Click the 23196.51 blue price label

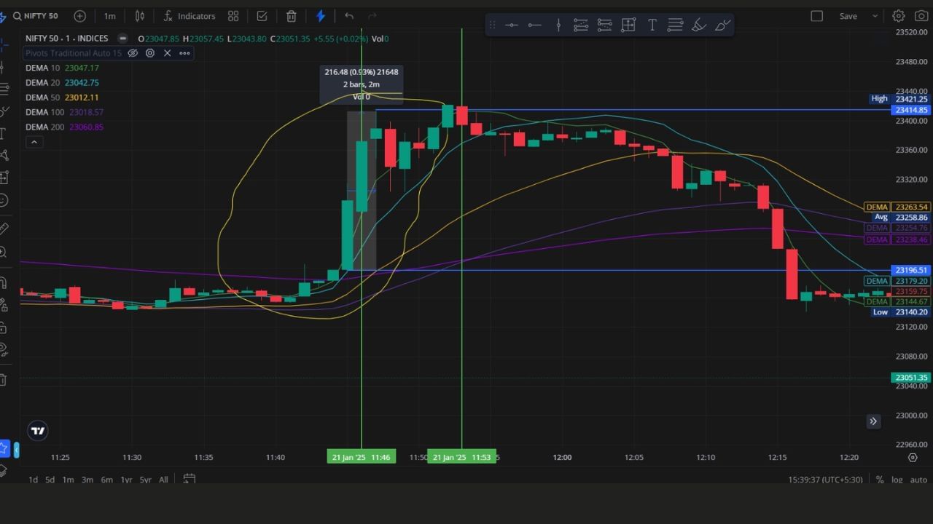coord(910,270)
